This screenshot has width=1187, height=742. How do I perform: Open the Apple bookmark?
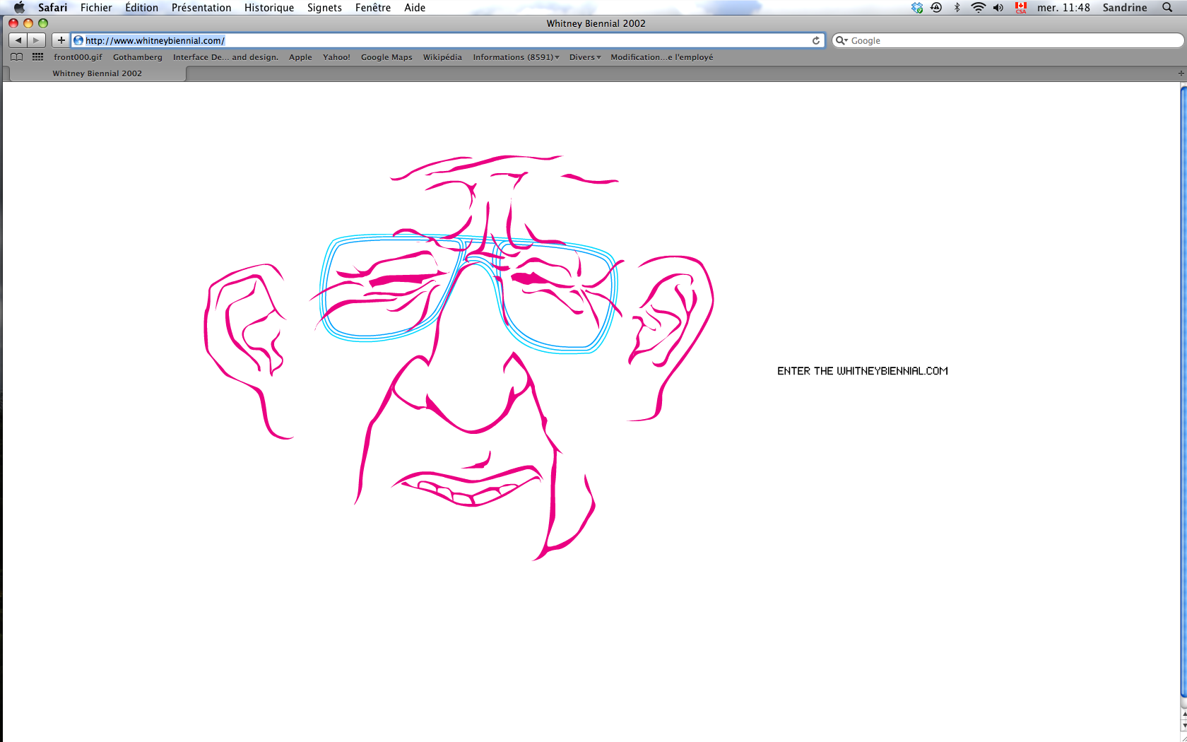pyautogui.click(x=300, y=57)
